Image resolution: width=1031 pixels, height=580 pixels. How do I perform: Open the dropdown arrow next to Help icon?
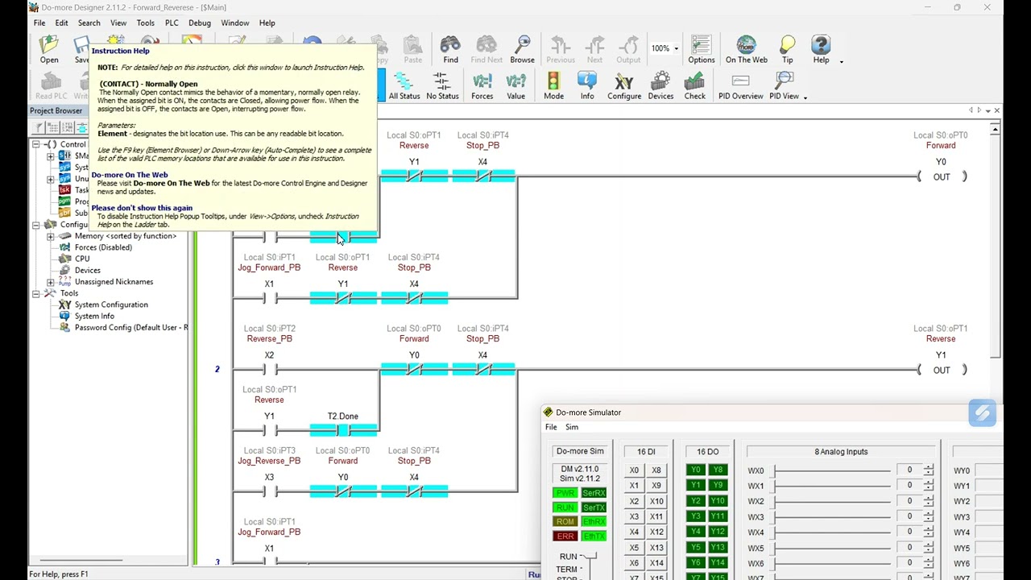tap(841, 61)
